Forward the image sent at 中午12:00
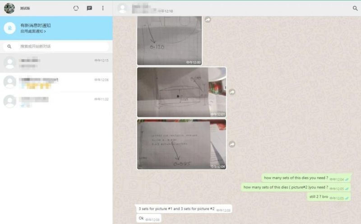This screenshot has width=361, height=224. (x=208, y=19)
